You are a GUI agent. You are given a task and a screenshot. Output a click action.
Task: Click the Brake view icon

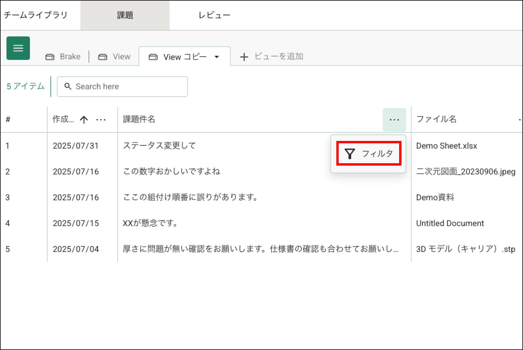coord(50,57)
